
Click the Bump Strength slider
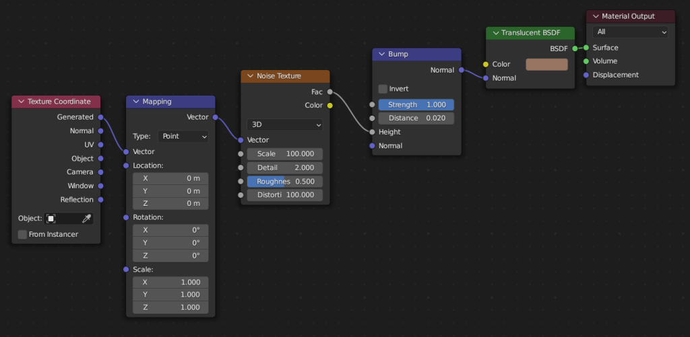(x=416, y=105)
